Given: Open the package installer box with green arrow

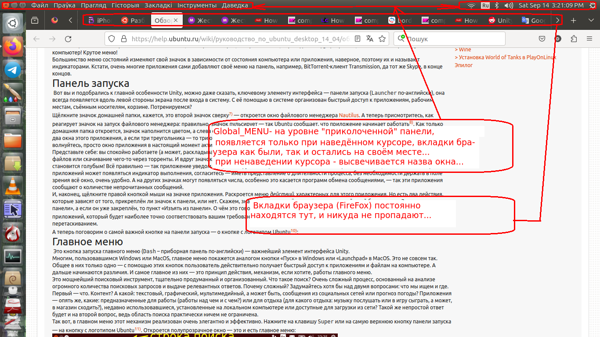Looking at the screenshot, I should coord(13,163).
